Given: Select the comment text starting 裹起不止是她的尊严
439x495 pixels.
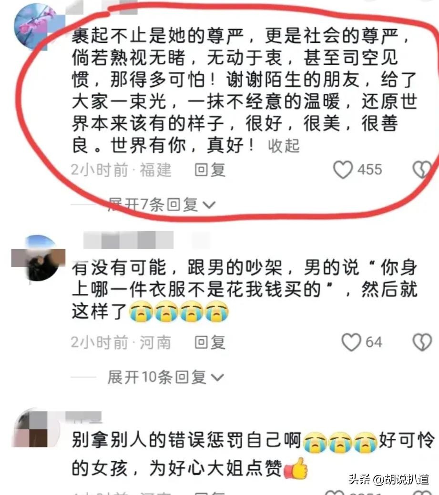Looking at the screenshot, I should [x=245, y=90].
